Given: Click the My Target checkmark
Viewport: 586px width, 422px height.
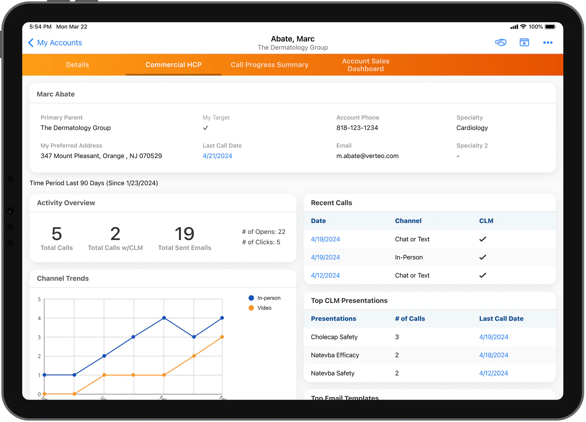Looking at the screenshot, I should [x=205, y=128].
